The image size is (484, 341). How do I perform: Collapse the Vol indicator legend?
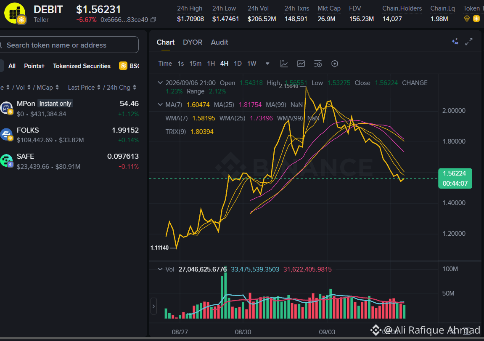pyautogui.click(x=160, y=269)
